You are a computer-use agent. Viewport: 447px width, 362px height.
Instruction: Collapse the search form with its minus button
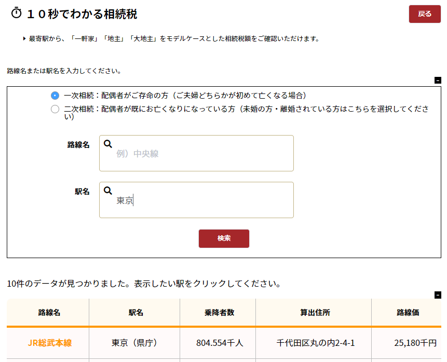(x=438, y=80)
